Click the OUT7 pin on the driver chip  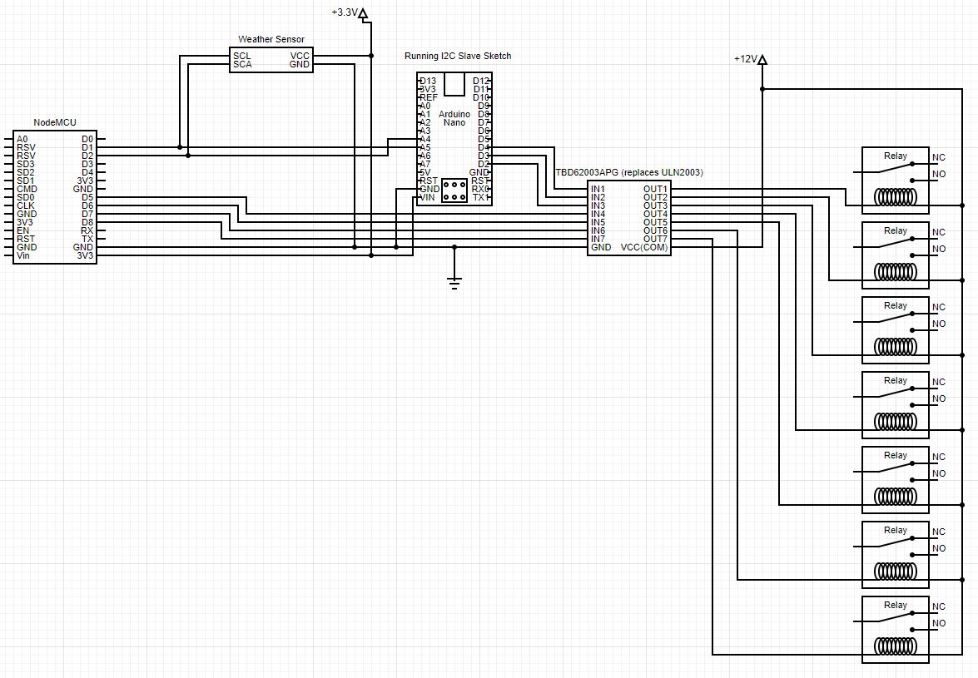(x=656, y=239)
